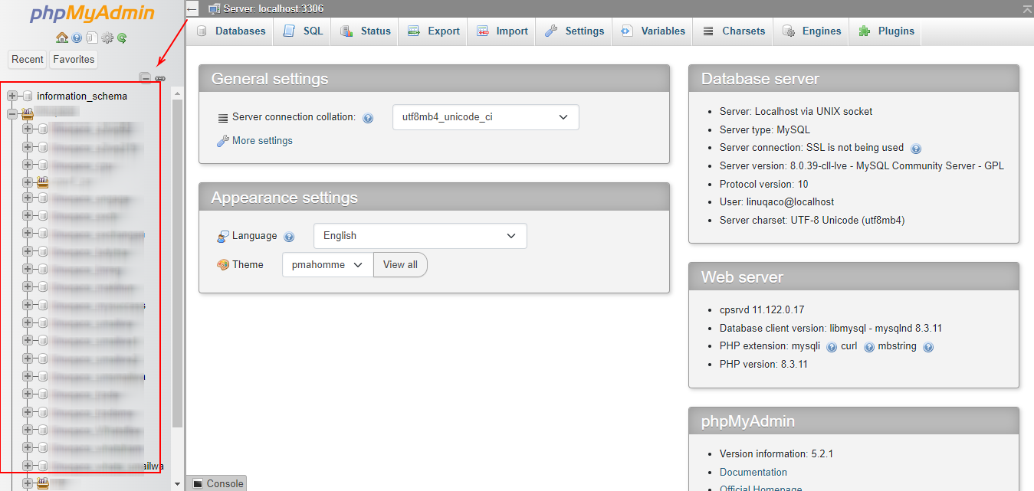This screenshot has width=1034, height=491.
Task: Open MySQL documentation page icon in sidebar
Action: coord(92,38)
